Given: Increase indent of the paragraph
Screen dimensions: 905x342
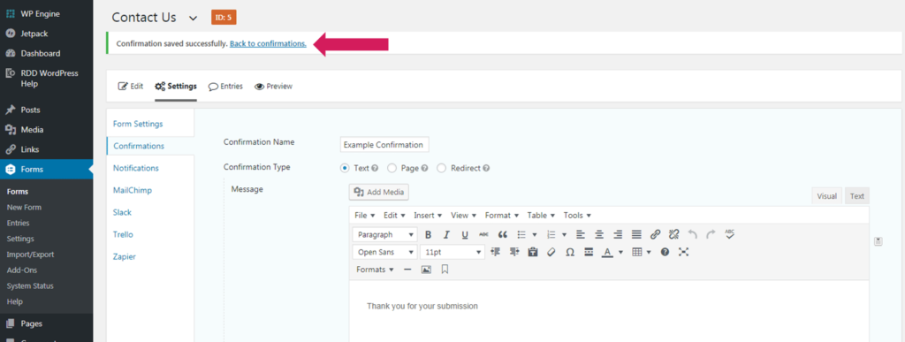Looking at the screenshot, I should point(514,252).
